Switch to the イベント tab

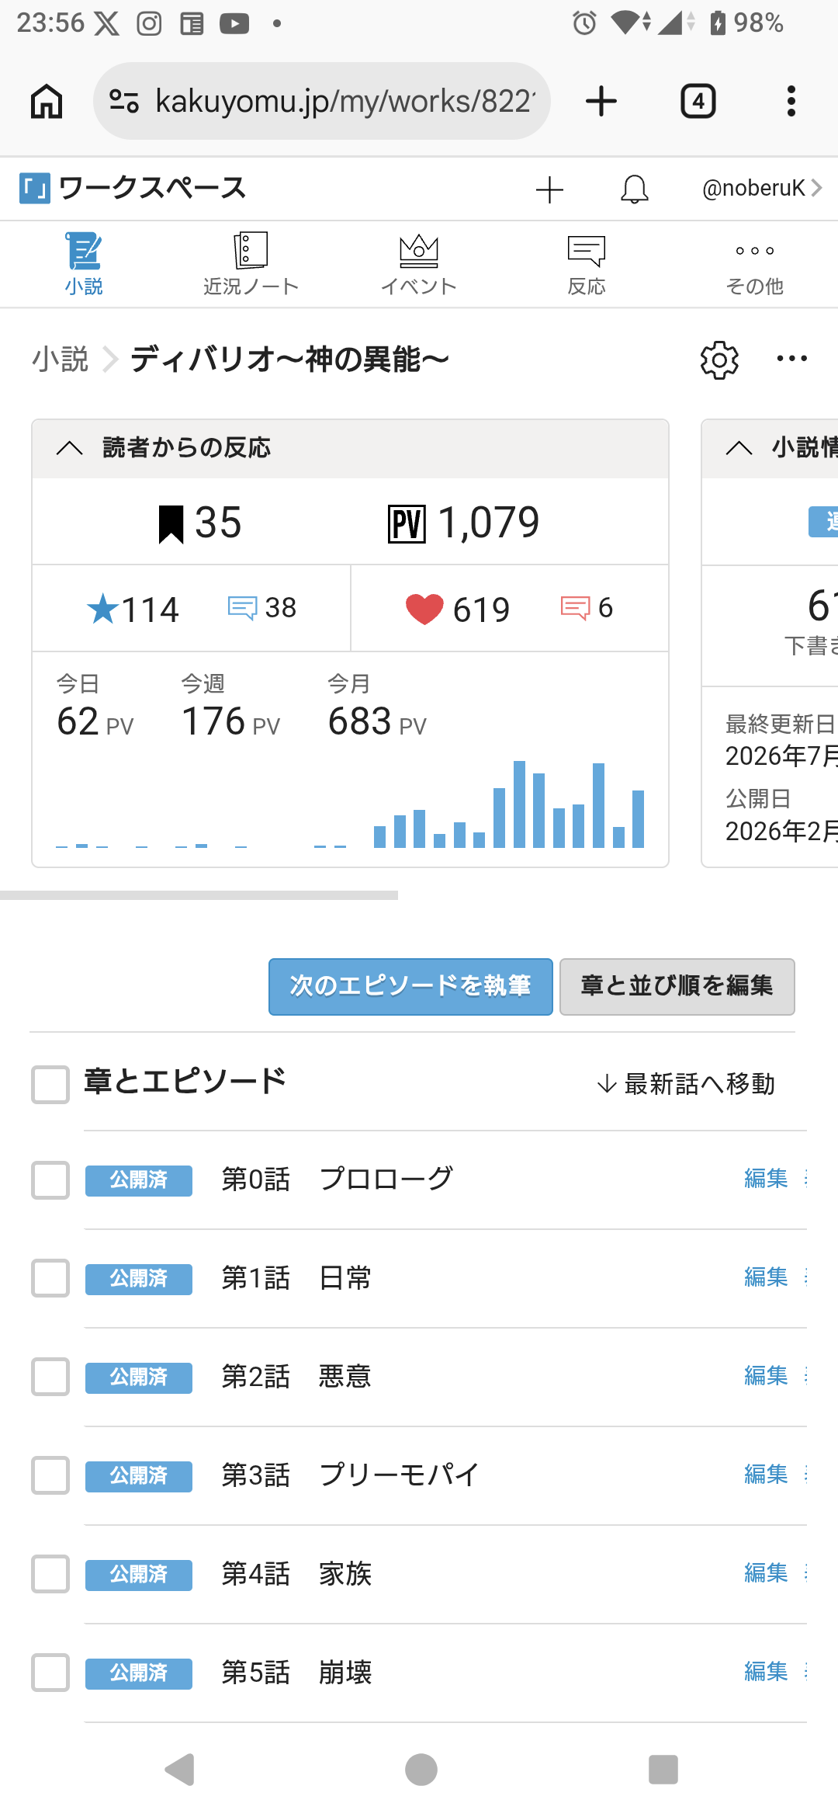[418, 265]
